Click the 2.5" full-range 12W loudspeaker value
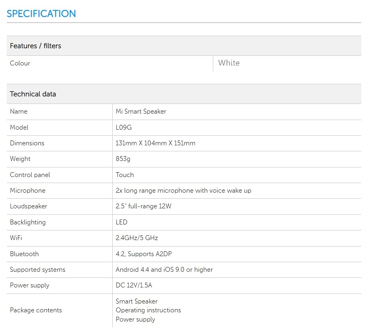The image size is (368, 336). pos(144,206)
